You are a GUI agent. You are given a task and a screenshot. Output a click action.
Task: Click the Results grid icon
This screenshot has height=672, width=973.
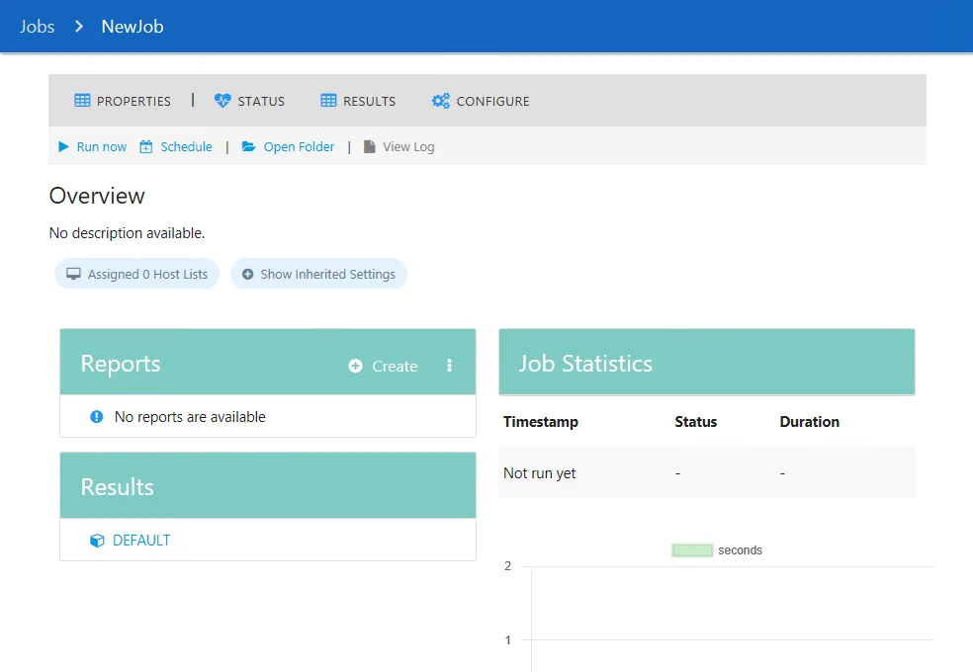[328, 101]
